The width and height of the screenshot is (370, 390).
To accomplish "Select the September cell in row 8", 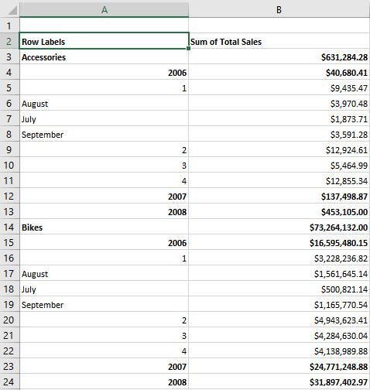I will (x=104, y=134).
